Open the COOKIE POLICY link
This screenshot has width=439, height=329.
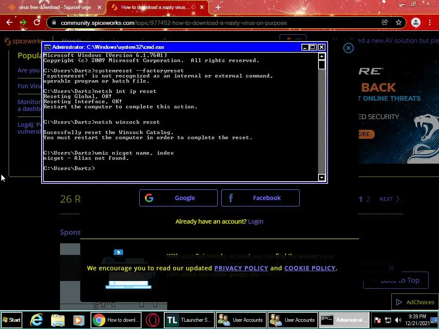point(310,268)
